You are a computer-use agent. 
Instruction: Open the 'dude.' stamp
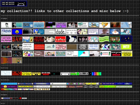click(61, 32)
